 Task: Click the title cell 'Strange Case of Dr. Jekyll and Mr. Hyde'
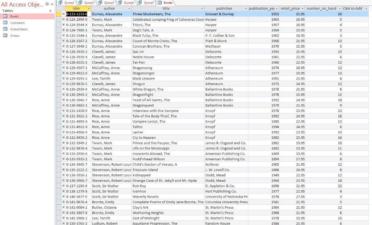[x=167, y=180]
